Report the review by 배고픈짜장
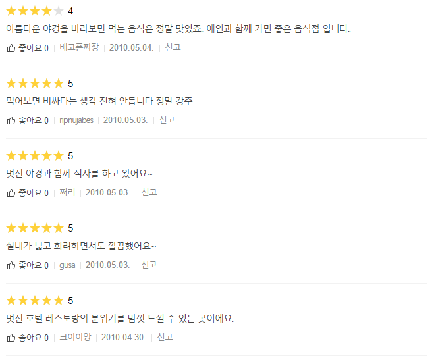 pyautogui.click(x=173, y=47)
